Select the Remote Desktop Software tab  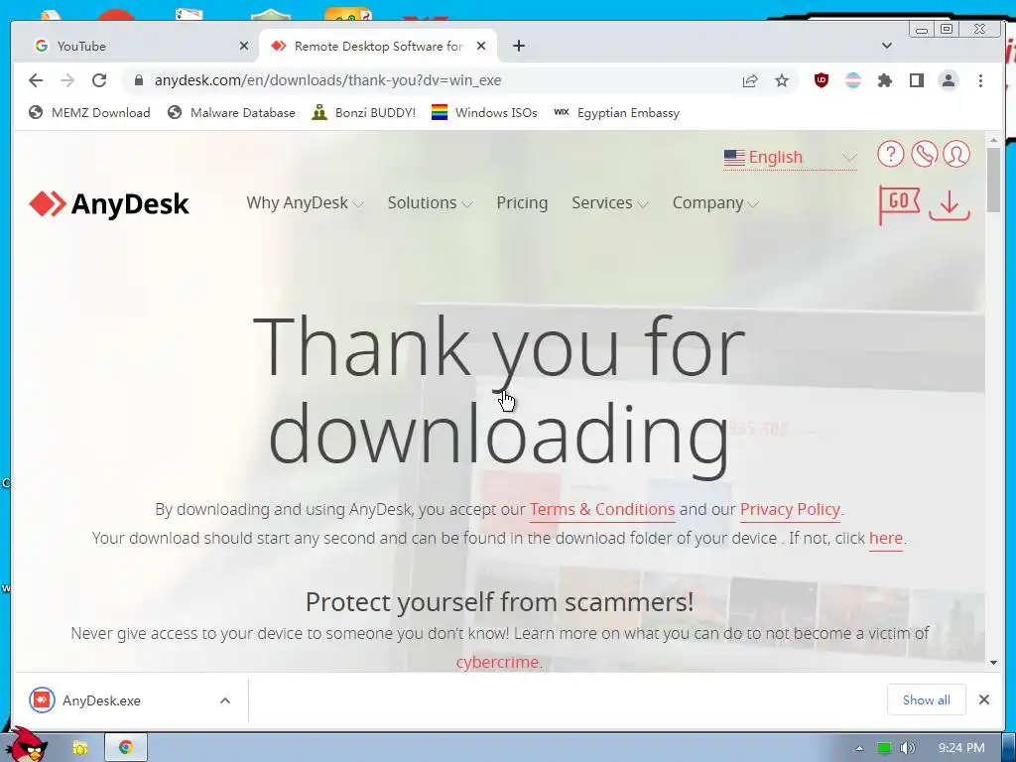[x=378, y=46]
